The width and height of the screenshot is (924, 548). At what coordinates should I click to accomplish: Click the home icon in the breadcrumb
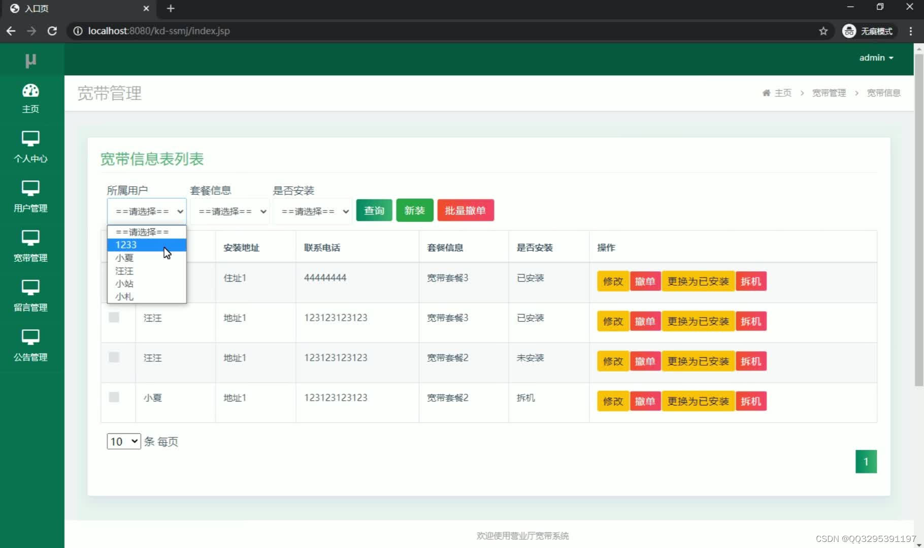[766, 93]
